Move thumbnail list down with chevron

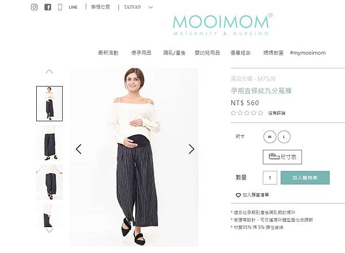(49, 231)
